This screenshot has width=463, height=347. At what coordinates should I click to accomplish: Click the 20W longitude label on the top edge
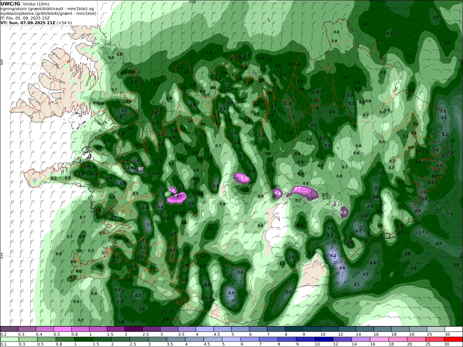pos(192,2)
